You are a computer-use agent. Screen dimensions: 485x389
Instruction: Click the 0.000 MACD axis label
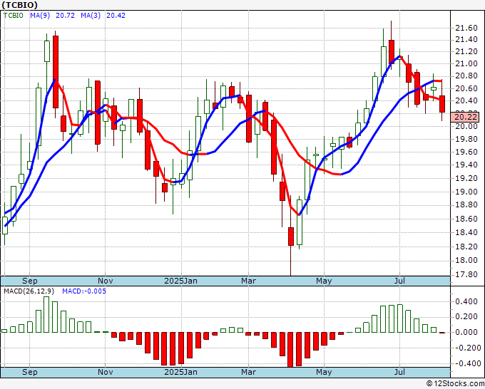coord(466,332)
